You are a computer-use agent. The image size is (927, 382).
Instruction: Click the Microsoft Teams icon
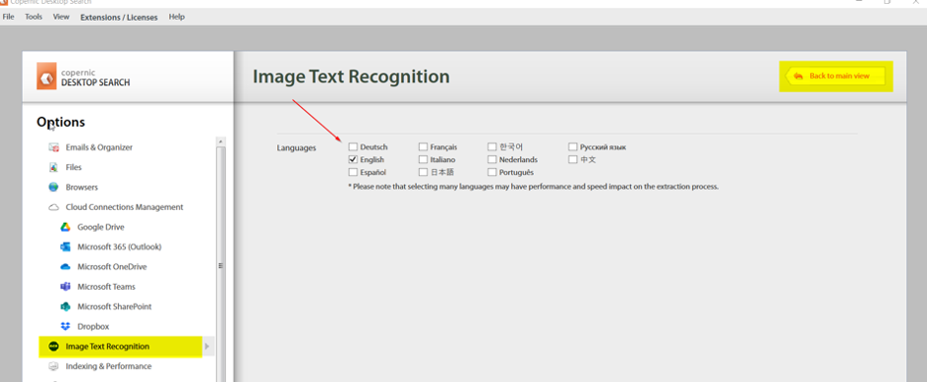click(x=65, y=286)
